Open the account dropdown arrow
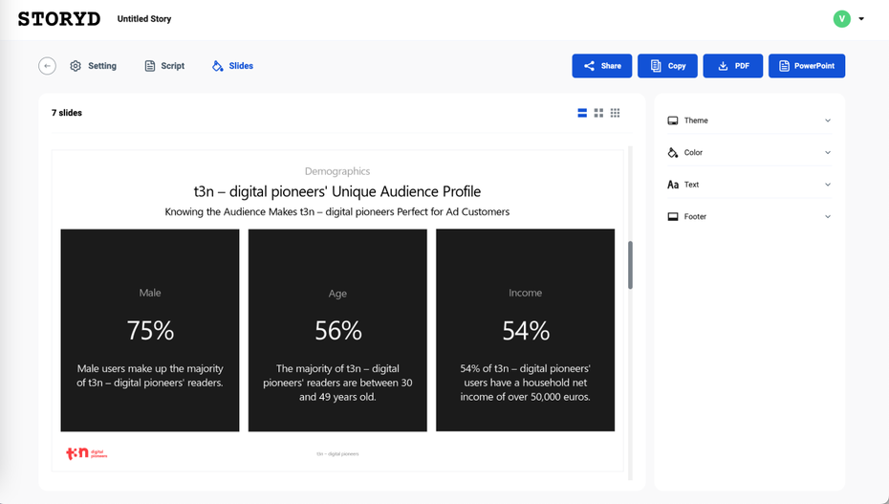Image resolution: width=889 pixels, height=504 pixels. 861,19
